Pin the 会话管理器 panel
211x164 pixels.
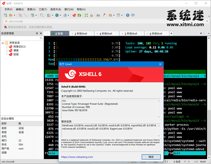(x=37, y=33)
